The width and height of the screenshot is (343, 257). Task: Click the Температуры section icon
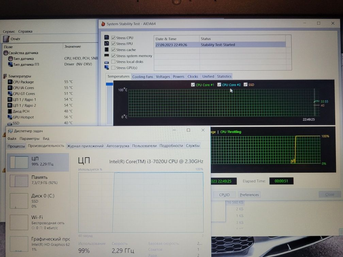point(5,76)
